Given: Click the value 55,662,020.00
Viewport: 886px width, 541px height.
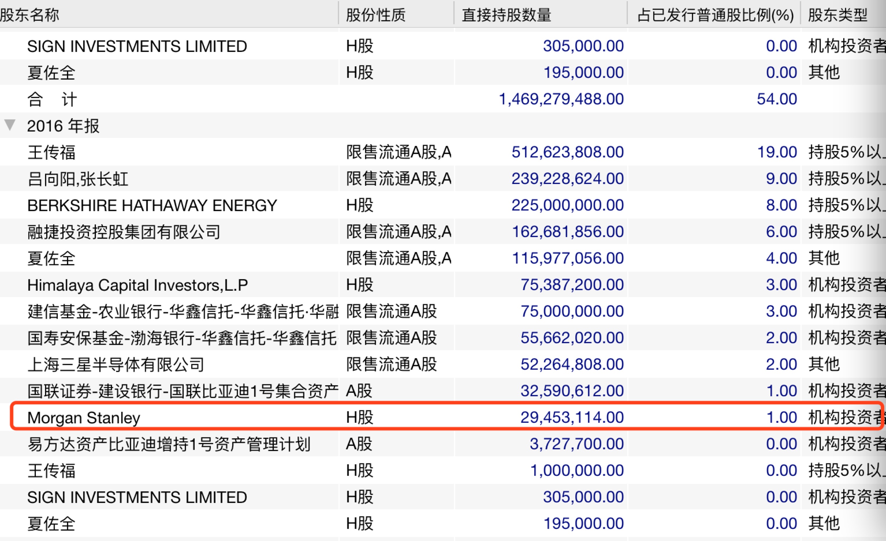Looking at the screenshot, I should pos(572,337).
